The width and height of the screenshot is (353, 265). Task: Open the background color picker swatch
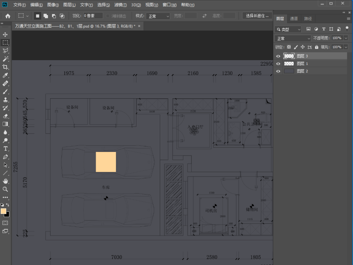tap(8, 215)
